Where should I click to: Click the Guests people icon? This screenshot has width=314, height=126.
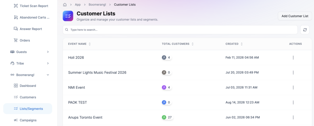tap(12, 52)
